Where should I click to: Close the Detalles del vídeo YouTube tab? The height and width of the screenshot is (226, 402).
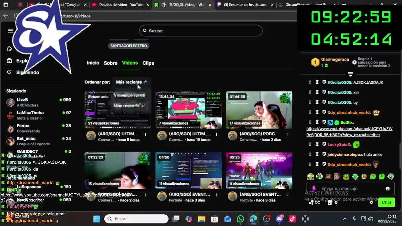tap(148, 5)
